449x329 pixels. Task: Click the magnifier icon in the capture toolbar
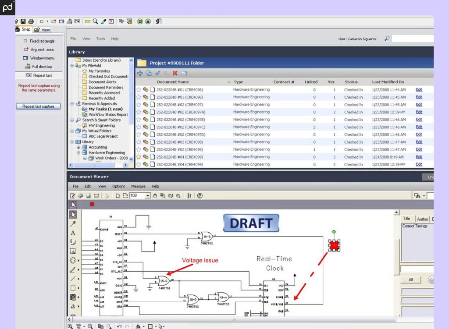95,21
